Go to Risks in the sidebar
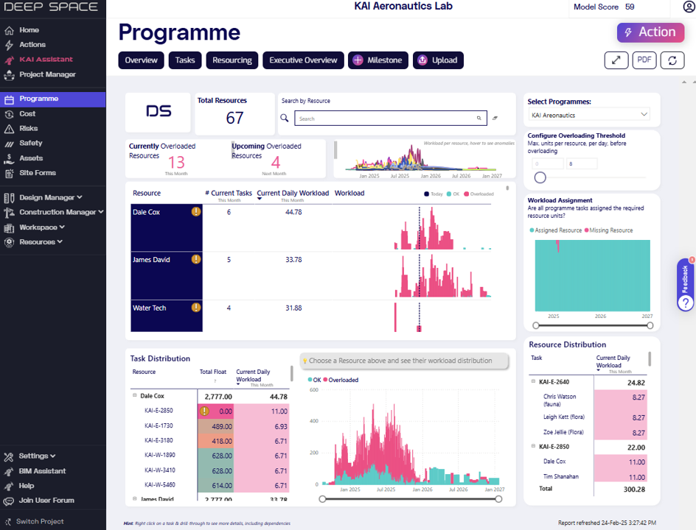Image resolution: width=696 pixels, height=530 pixels. pos(29,129)
